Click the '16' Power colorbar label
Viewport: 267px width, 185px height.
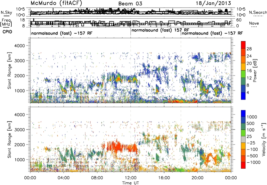249,71
